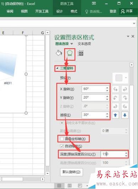Increase Depth percentage spinner
This screenshot has width=138, height=189.
point(126,153)
